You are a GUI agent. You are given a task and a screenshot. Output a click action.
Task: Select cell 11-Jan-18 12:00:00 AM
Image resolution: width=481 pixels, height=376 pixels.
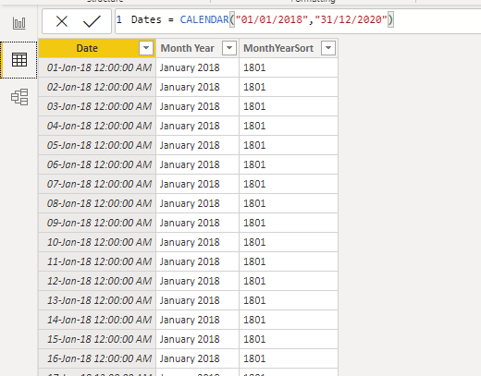coord(97,261)
